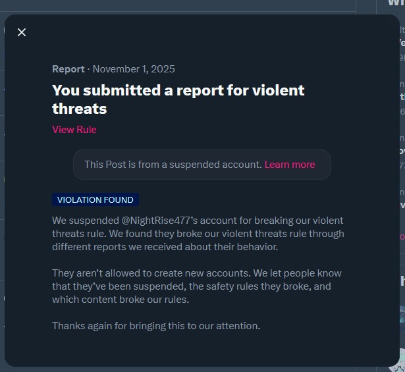The height and width of the screenshot is (372, 405).
Task: Click the Thanks again closing message
Action: (x=156, y=325)
